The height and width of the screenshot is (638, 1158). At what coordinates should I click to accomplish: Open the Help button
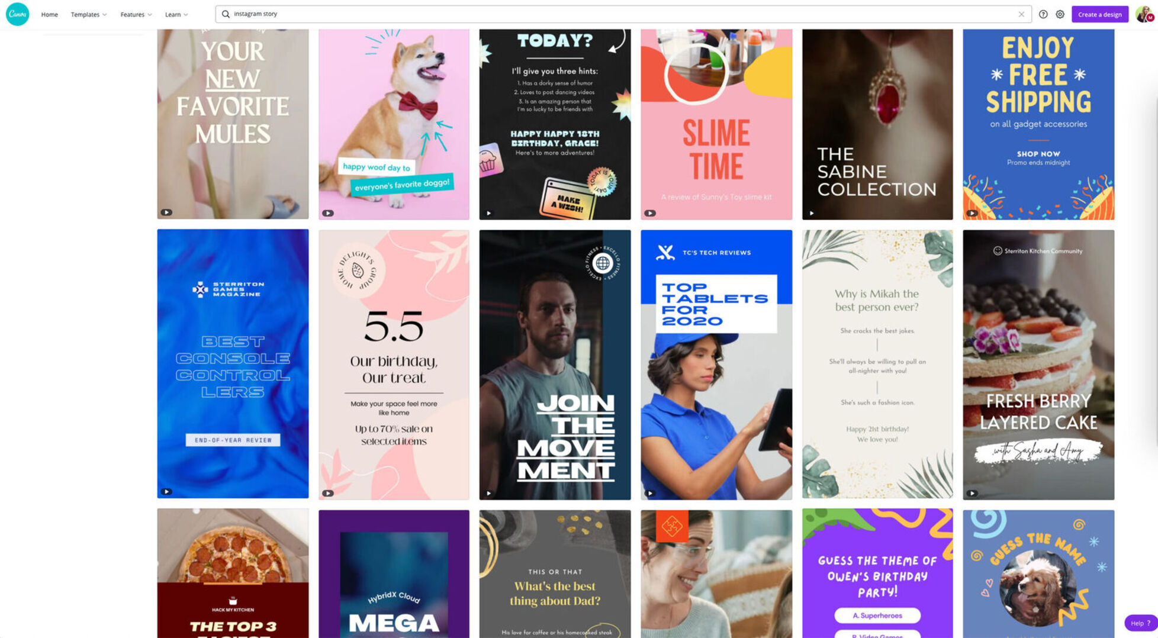pos(1140,623)
